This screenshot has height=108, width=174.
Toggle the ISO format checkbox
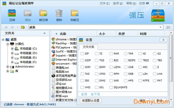coord(82,80)
